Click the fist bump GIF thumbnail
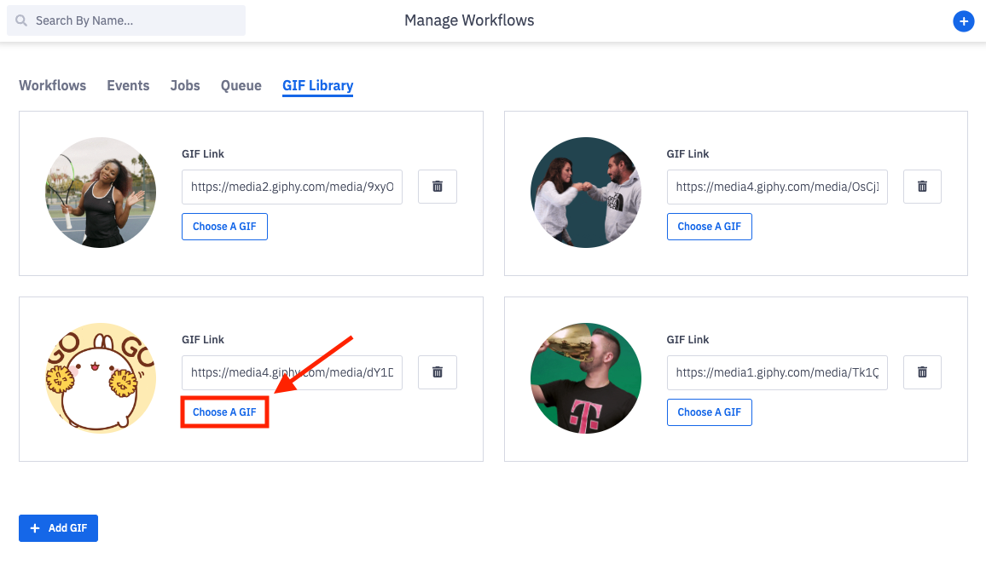The width and height of the screenshot is (986, 570). (585, 193)
